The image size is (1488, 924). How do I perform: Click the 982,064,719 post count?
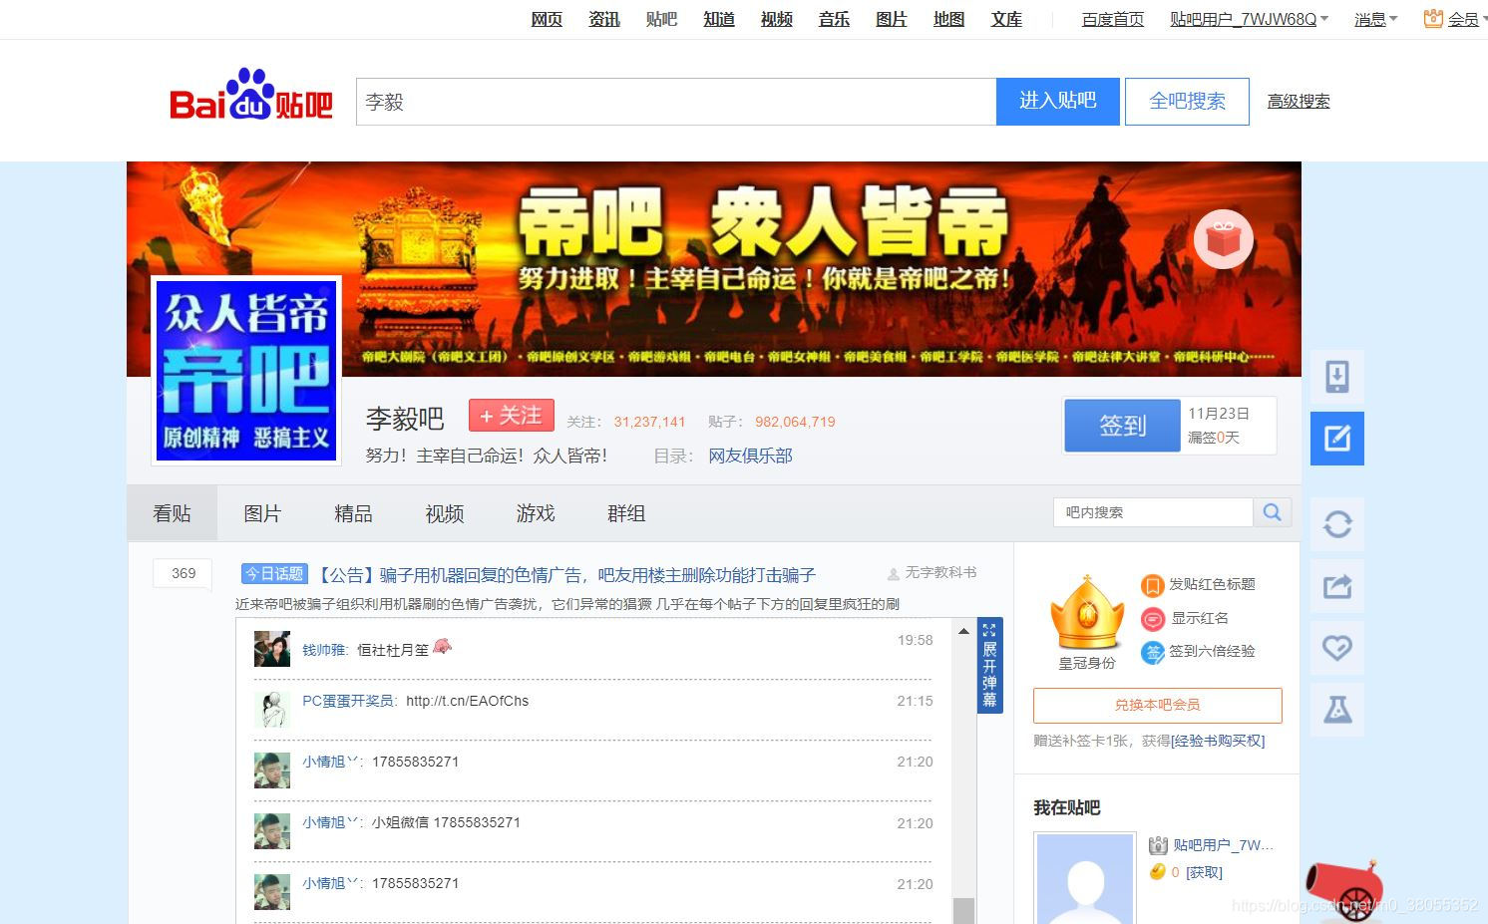(795, 422)
